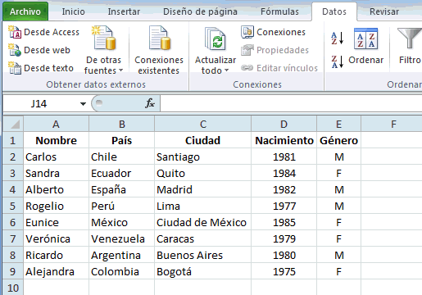Click the Editar vínculos label
The height and width of the screenshot is (295, 422).
pos(287,68)
